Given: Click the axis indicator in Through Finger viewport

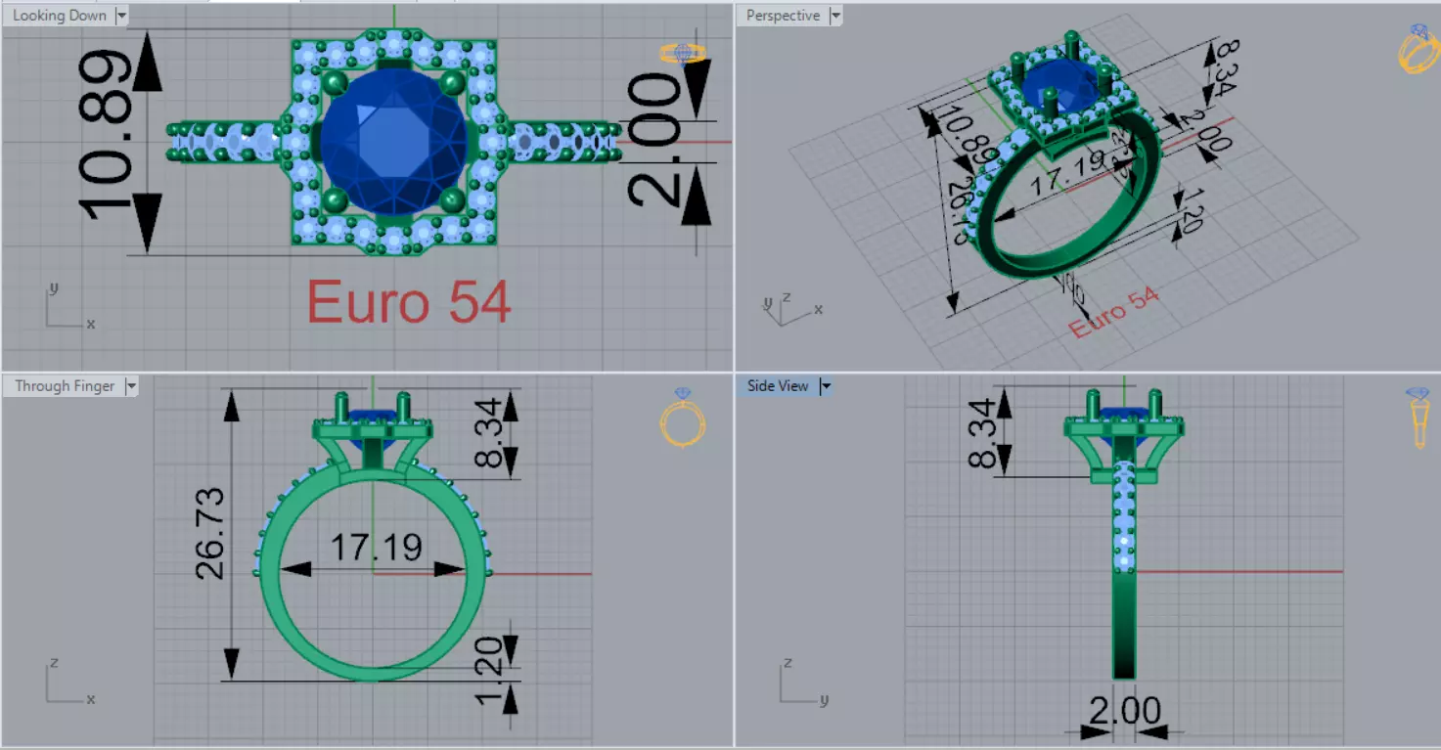Looking at the screenshot, I should tap(70, 682).
